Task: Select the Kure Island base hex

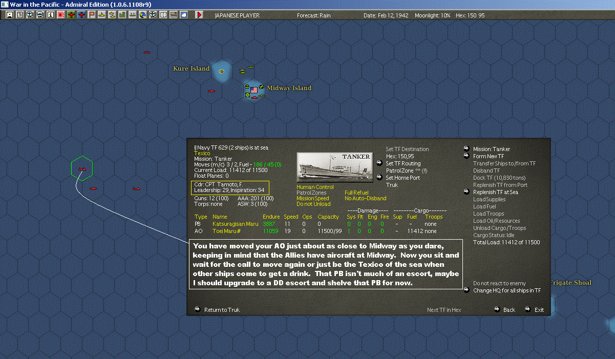Action: pyautogui.click(x=221, y=71)
